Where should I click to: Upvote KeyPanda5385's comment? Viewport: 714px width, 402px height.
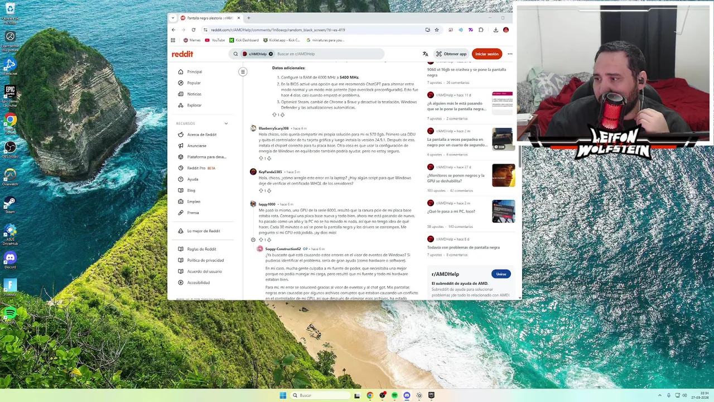tap(260, 191)
